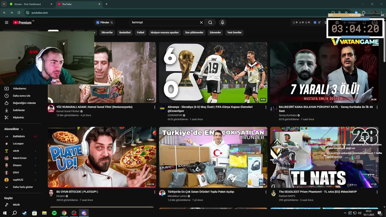The image size is (386, 217).
Task: Click Elraenn avatar under PLATEUP video
Action: (51, 193)
